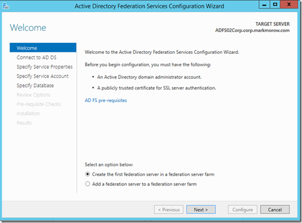Select the Welcome step in sidebar
This screenshot has height=223, width=302.
43,48
